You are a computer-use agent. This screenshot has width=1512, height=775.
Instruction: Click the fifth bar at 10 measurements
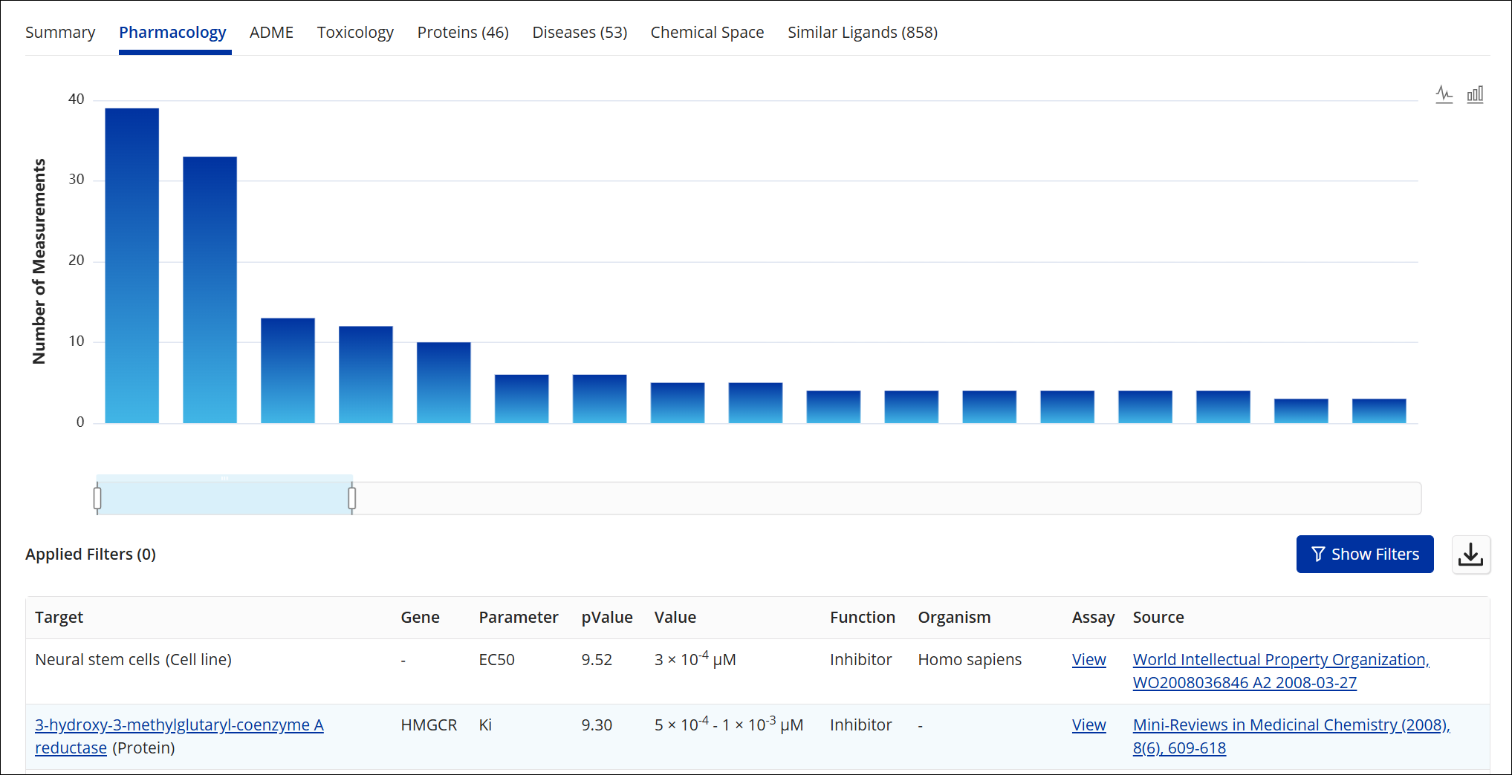pos(444,382)
